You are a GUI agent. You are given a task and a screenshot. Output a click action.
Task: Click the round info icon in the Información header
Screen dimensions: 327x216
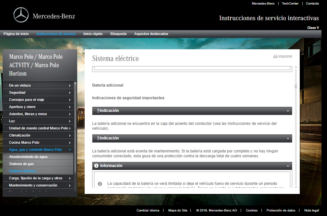(x=96, y=166)
